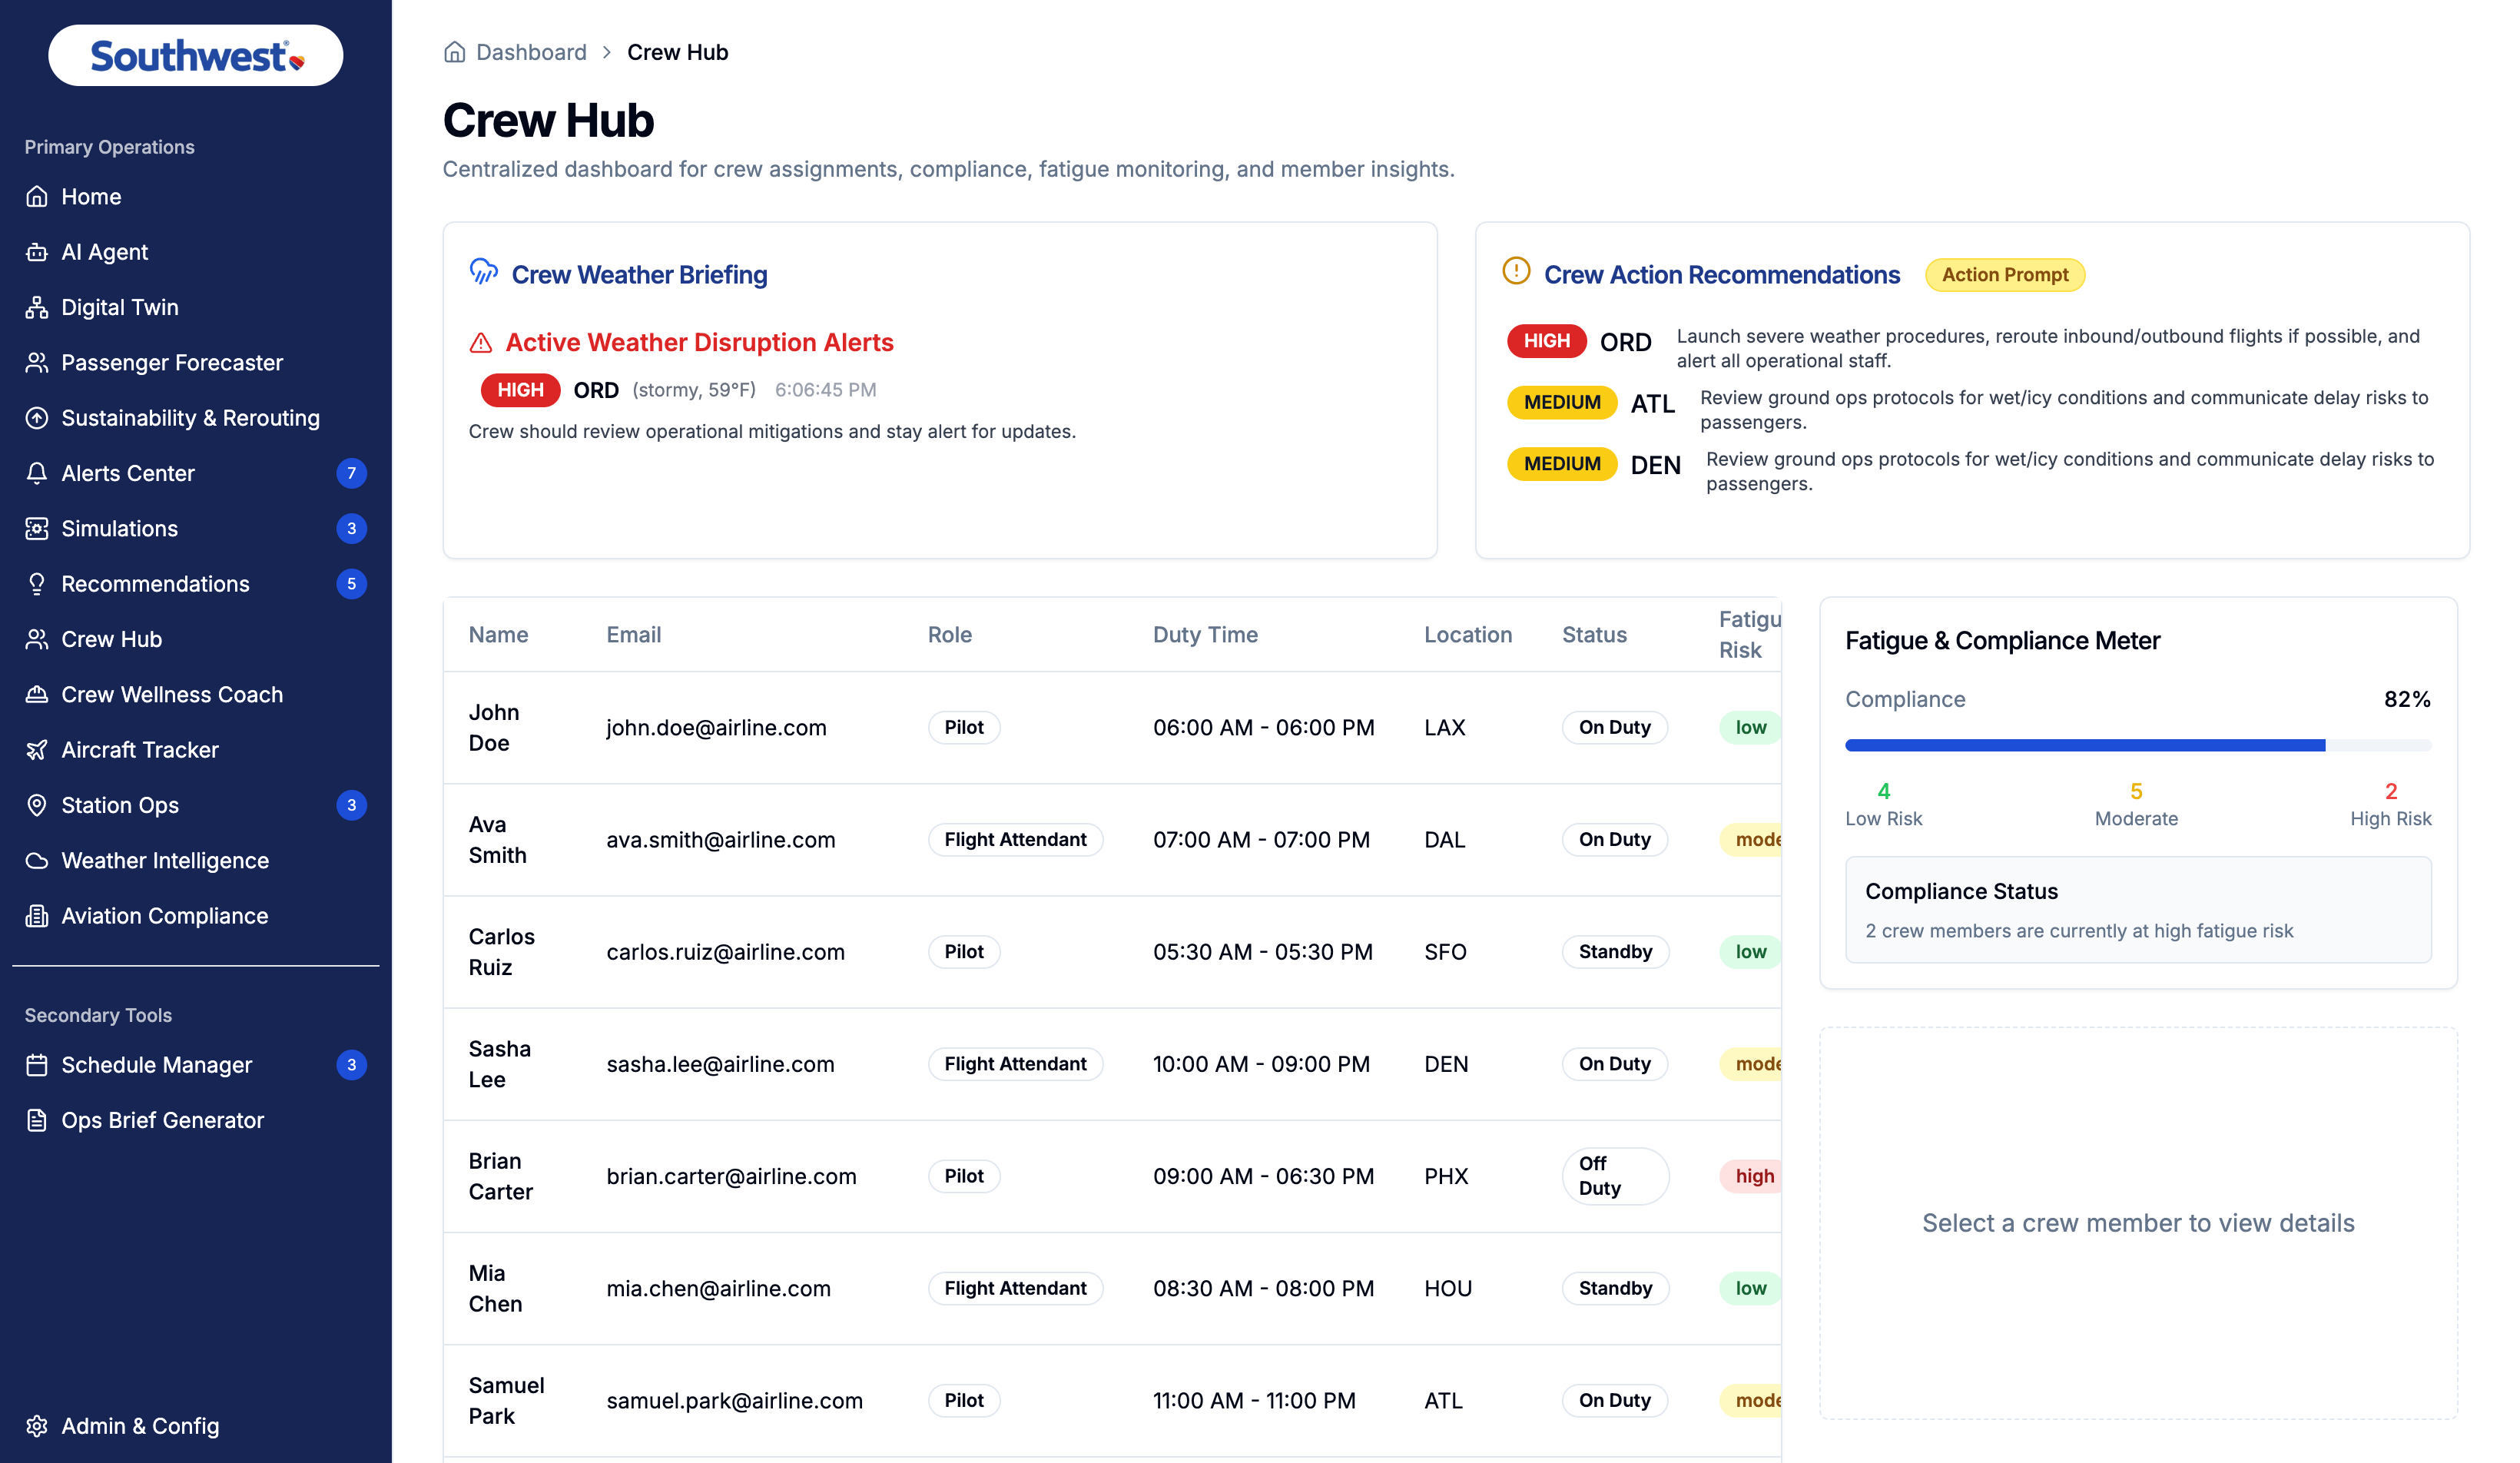The width and height of the screenshot is (2520, 1463).
Task: Click the High Risk count 2
Action: point(2391,791)
